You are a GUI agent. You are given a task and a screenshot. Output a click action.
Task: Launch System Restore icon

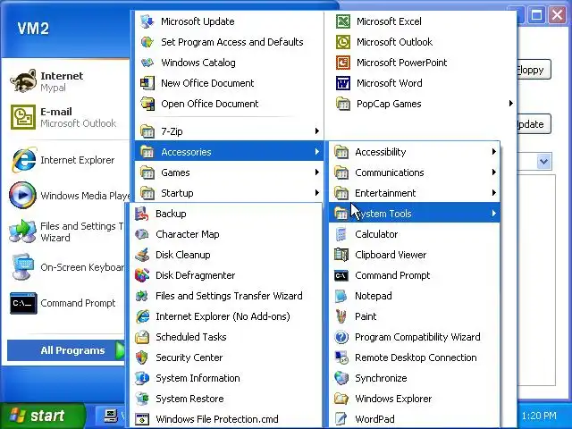[x=141, y=399]
